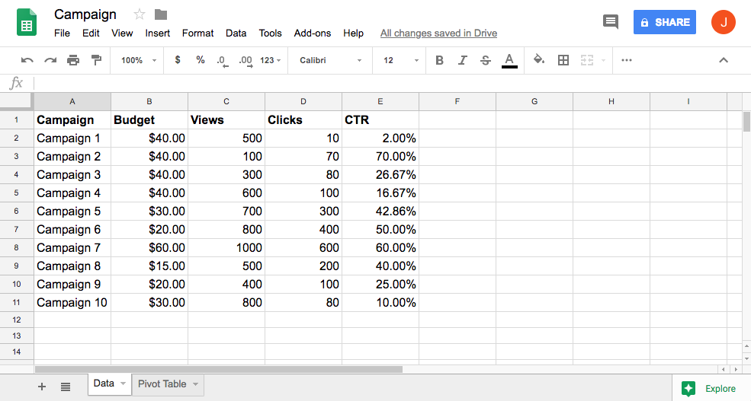This screenshot has height=401, width=751.
Task: Open the 100% zoom dropdown
Action: click(x=139, y=60)
